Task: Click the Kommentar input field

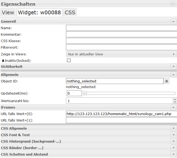Action: 121,34
